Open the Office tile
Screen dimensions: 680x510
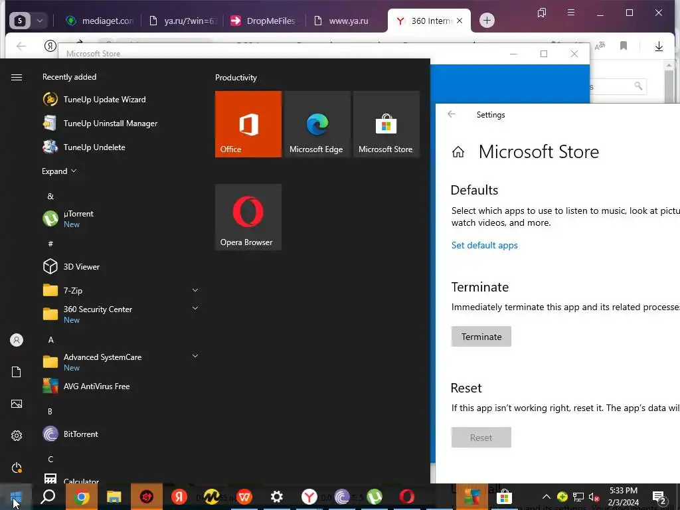248,124
